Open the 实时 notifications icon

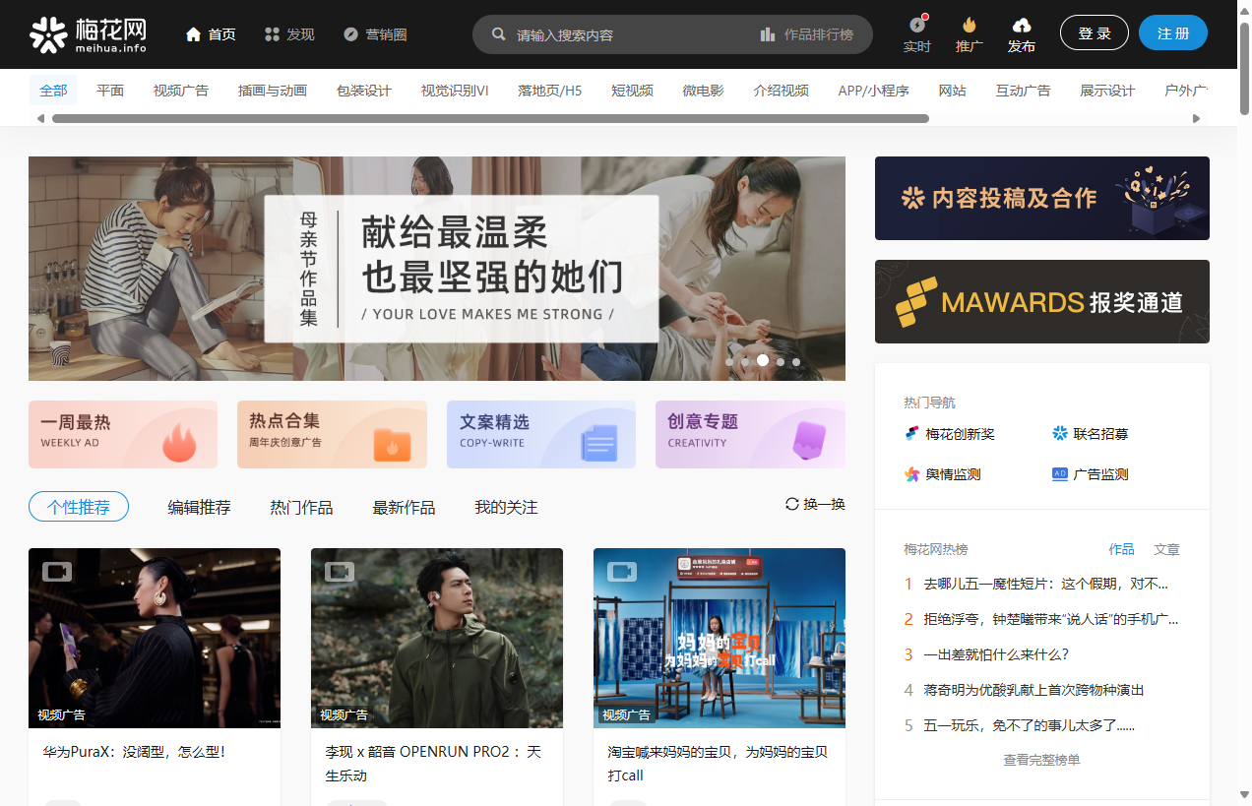click(x=916, y=25)
